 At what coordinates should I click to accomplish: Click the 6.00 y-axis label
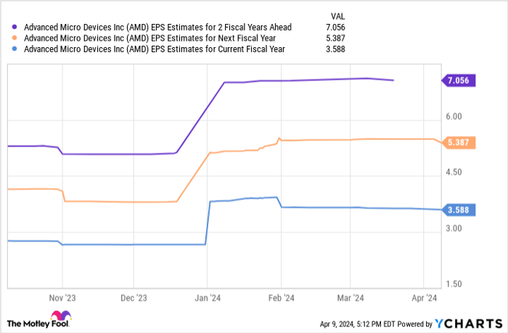[x=455, y=116]
